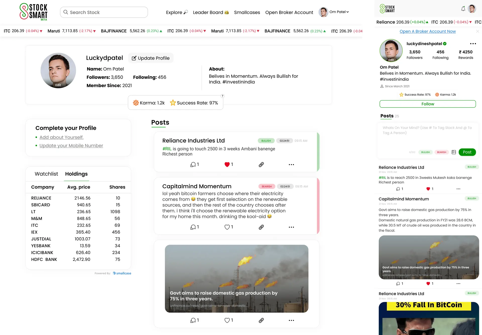Screen dimensions: 482x335
Task: Click the green Post button in the composer
Action: click(467, 152)
